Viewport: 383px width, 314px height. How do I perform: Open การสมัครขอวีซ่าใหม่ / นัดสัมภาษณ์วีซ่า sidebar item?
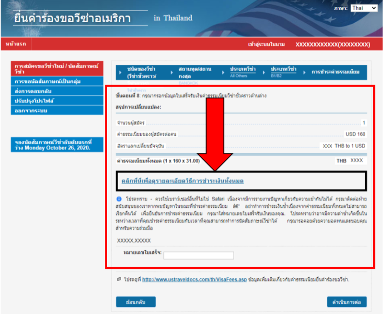(x=57, y=69)
